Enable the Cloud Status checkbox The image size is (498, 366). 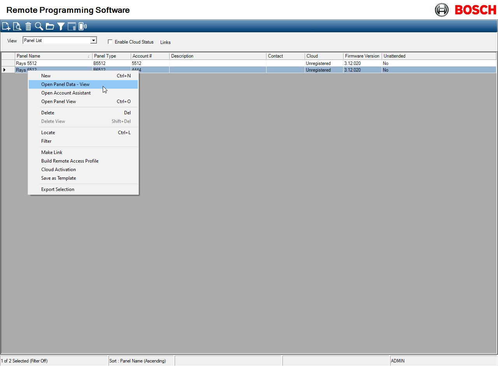click(x=110, y=42)
